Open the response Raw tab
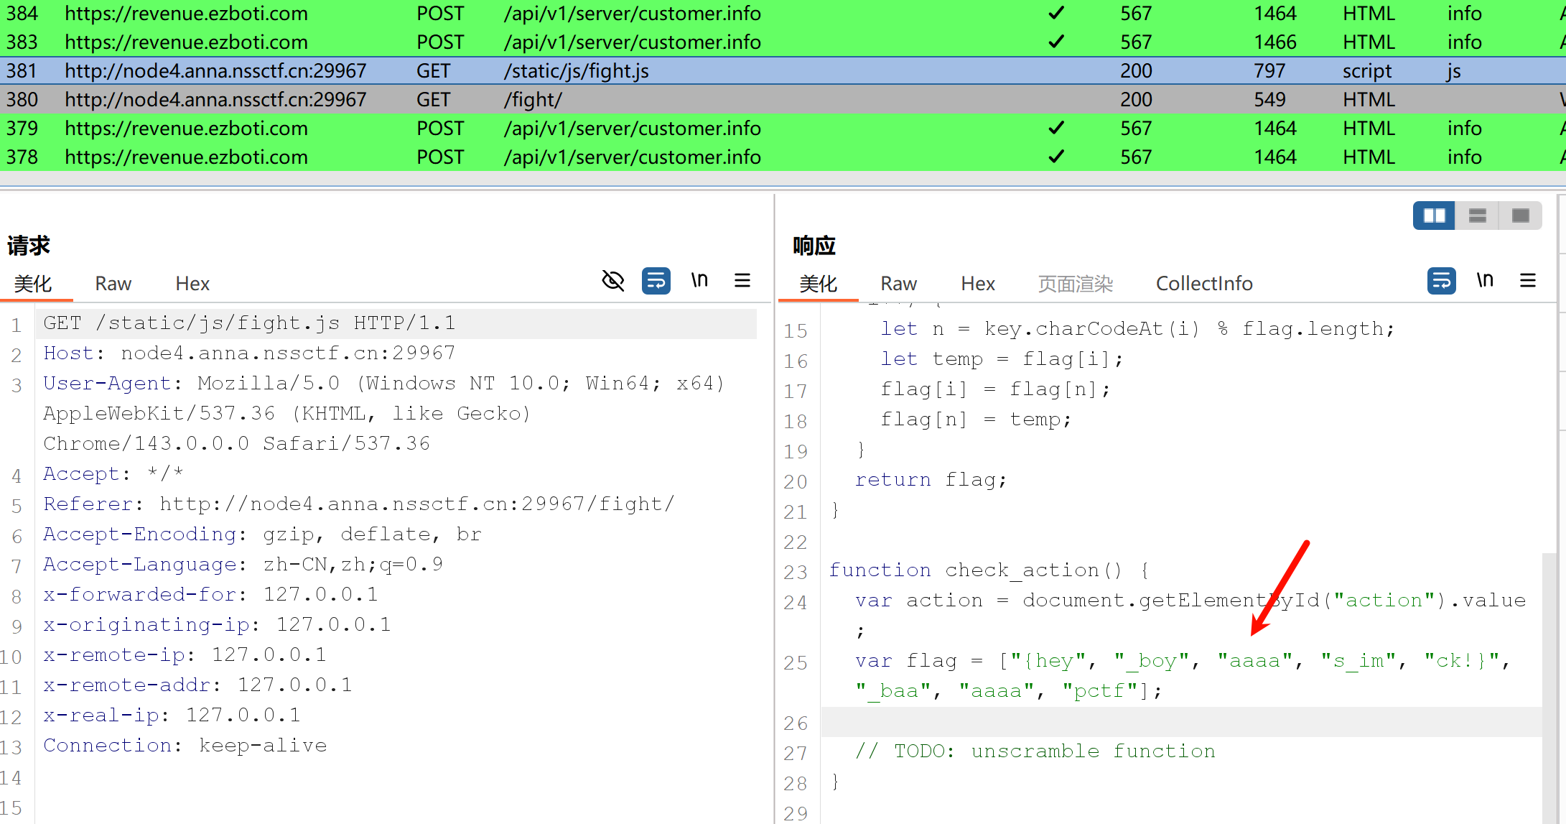 pyautogui.click(x=898, y=284)
